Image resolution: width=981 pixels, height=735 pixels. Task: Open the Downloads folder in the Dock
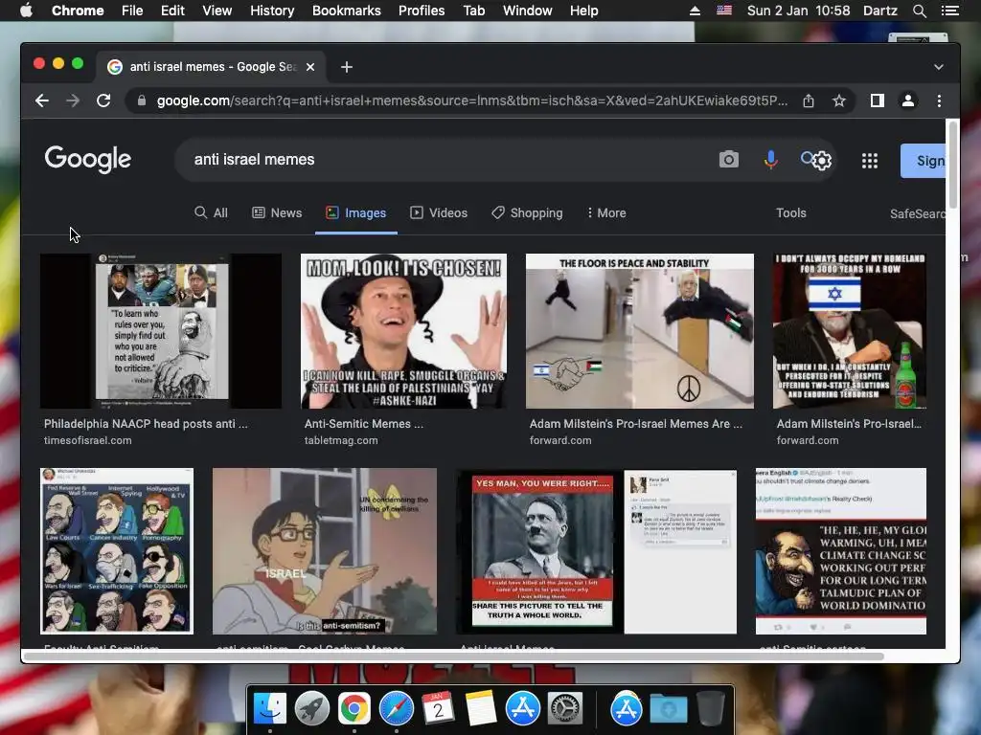(x=668, y=709)
